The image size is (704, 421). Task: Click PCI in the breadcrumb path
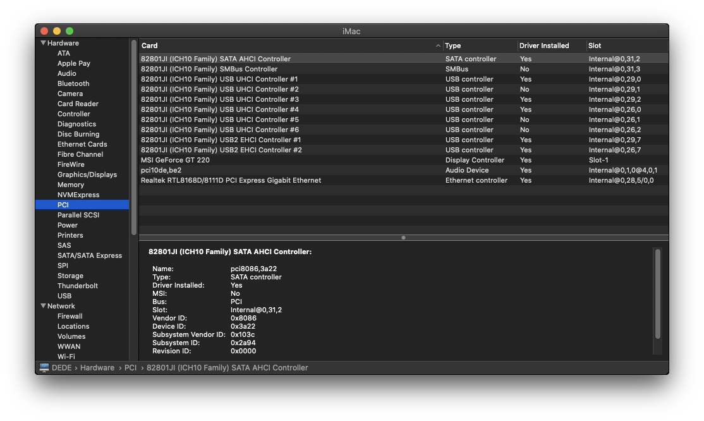click(x=130, y=367)
